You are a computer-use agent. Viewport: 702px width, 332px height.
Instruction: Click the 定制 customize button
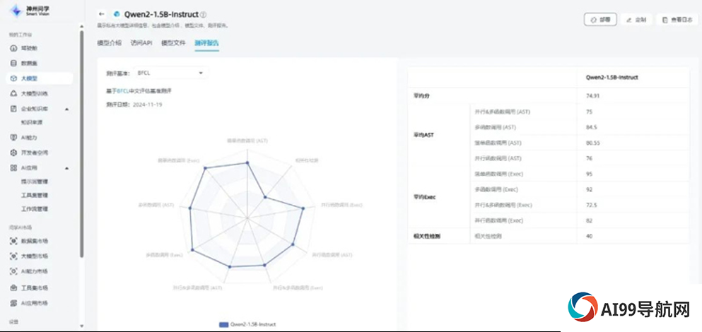636,20
